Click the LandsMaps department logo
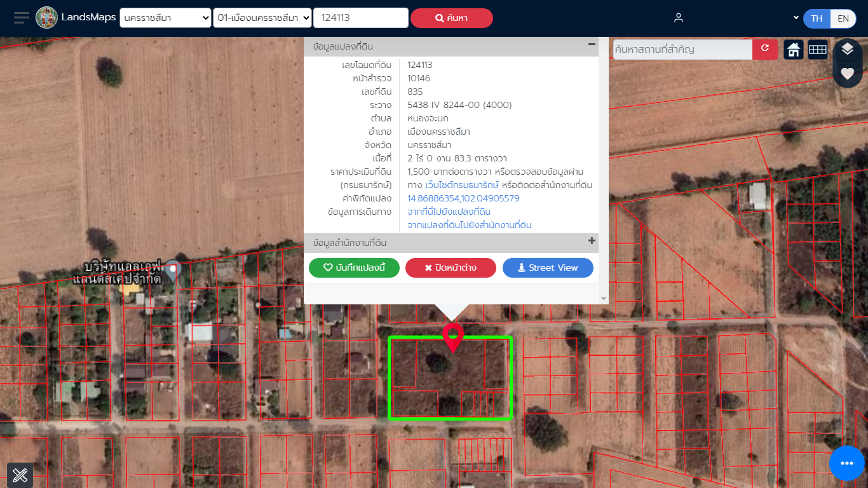This screenshot has height=488, width=868. coord(46,18)
